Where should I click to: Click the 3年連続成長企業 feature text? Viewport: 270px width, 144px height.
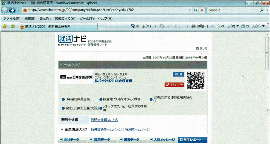(78, 99)
